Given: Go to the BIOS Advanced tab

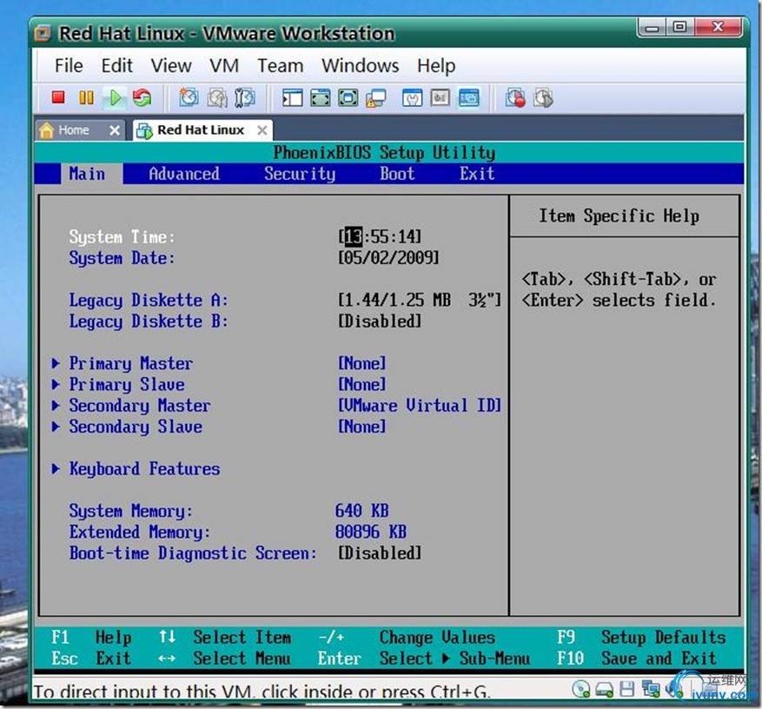Looking at the screenshot, I should point(183,174).
